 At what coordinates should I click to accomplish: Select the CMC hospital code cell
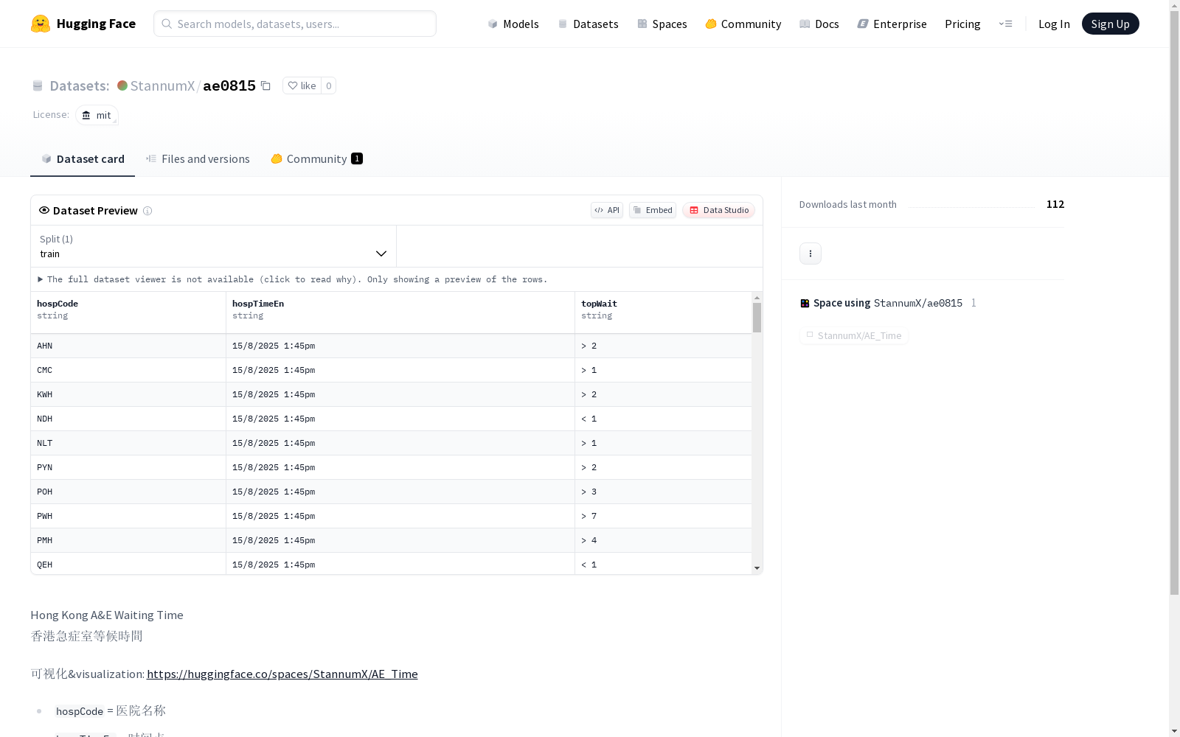tap(128, 370)
